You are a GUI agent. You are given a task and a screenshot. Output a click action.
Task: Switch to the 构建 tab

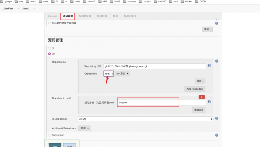click(115, 16)
